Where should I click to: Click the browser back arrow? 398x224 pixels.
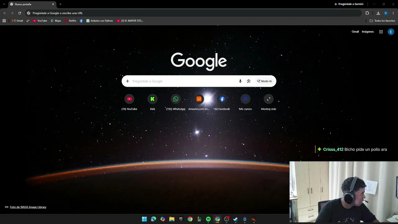(x=5, y=13)
